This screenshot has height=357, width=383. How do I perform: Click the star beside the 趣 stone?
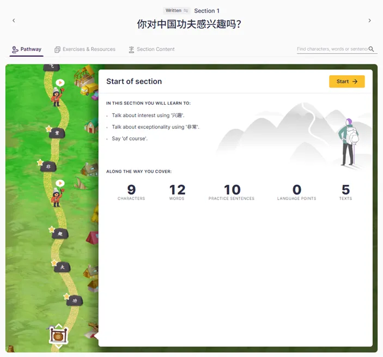[x=52, y=229]
